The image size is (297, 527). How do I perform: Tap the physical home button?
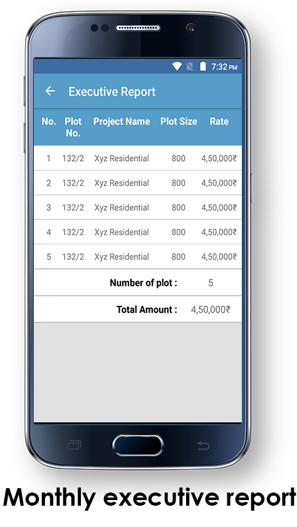point(138,446)
